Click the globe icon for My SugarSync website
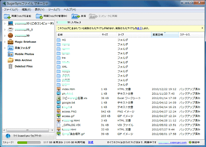This screenshot has height=147, width=206. (x=8, y=136)
